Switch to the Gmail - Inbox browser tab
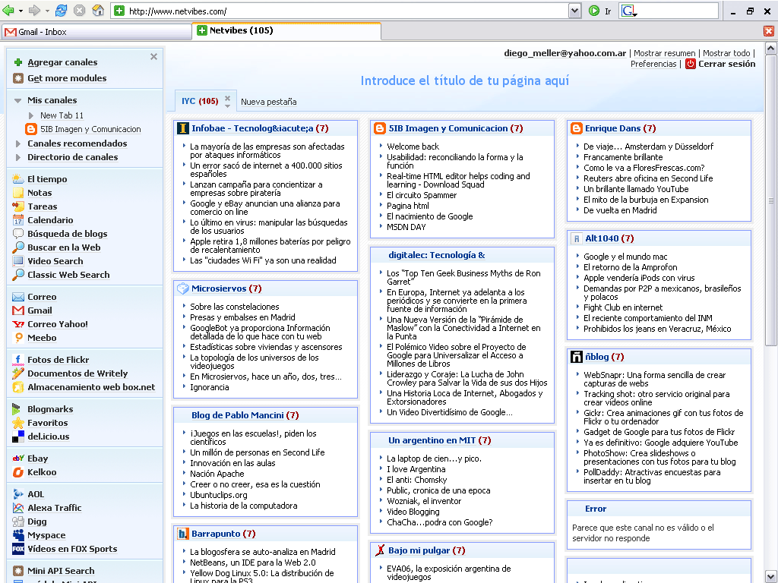 96,32
